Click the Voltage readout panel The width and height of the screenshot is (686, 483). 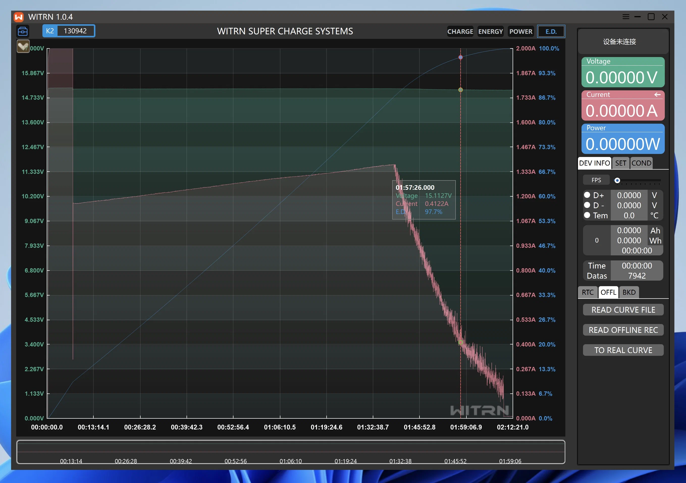pyautogui.click(x=623, y=72)
